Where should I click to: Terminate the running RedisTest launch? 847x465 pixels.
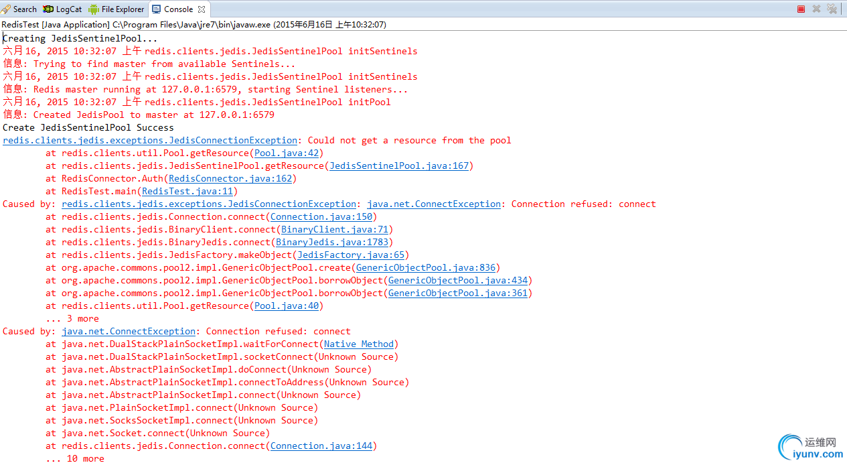801,9
